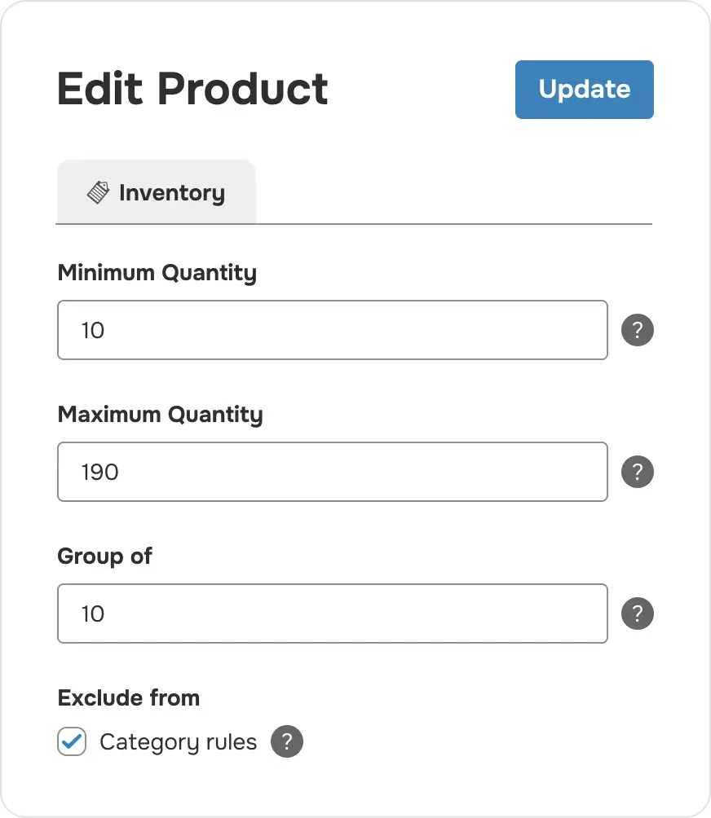Open the Group of help tooltip icon
The width and height of the screenshot is (711, 818).
pyautogui.click(x=638, y=614)
